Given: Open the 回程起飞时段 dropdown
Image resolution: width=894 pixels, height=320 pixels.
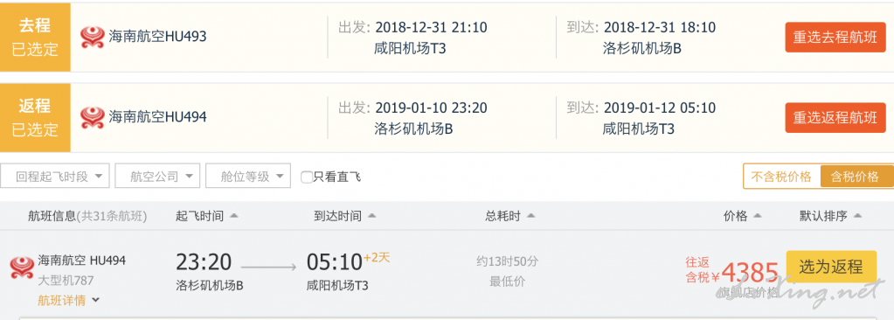Looking at the screenshot, I should click(55, 177).
